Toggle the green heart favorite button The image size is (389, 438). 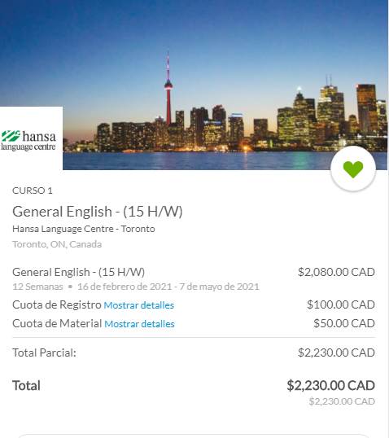pyautogui.click(x=353, y=169)
